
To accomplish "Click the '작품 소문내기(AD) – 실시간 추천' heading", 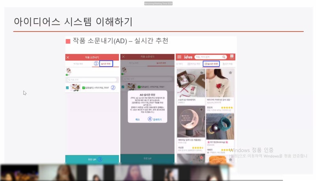I will point(120,41).
